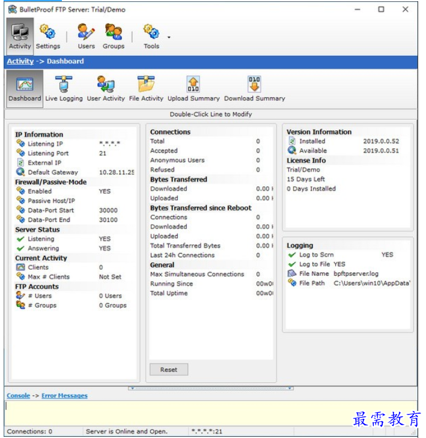Select the External IP row icon
The width and height of the screenshot is (426, 438).
(x=20, y=162)
